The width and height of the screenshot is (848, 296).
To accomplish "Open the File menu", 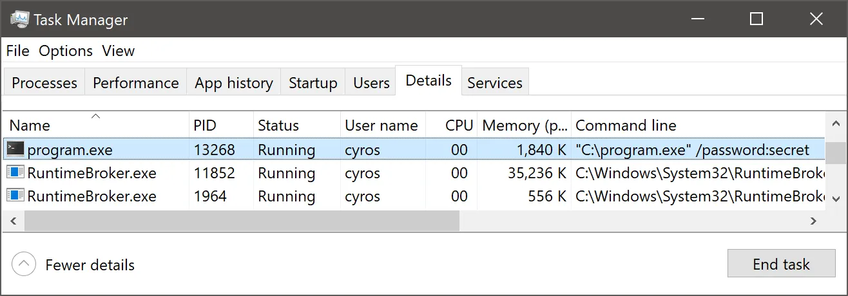I will (x=18, y=51).
